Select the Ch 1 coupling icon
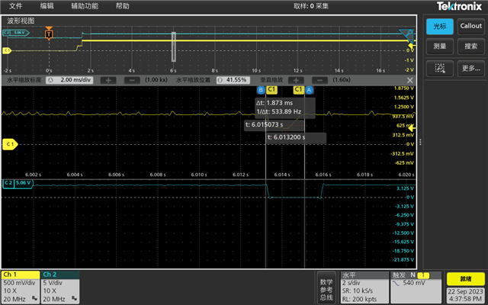488x305 pixels. pyautogui.click(x=34, y=298)
